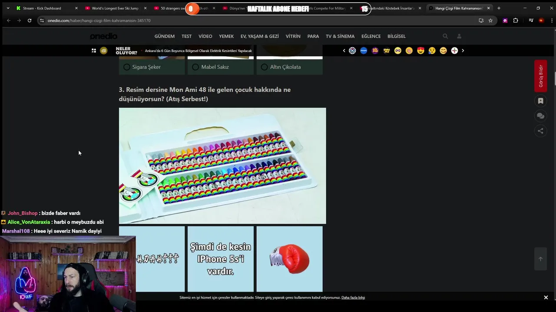This screenshot has width=556, height=312.
Task: Jump to top with the up arrow button
Action: (540, 259)
